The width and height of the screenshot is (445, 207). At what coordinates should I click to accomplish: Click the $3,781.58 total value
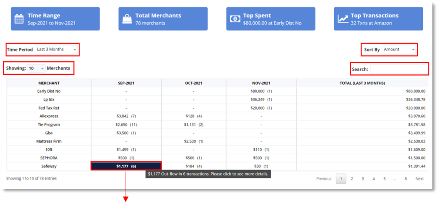tap(417, 125)
